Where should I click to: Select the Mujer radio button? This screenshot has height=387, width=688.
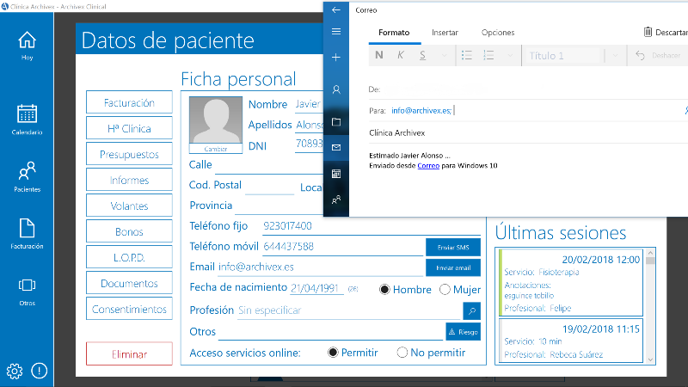[445, 290]
